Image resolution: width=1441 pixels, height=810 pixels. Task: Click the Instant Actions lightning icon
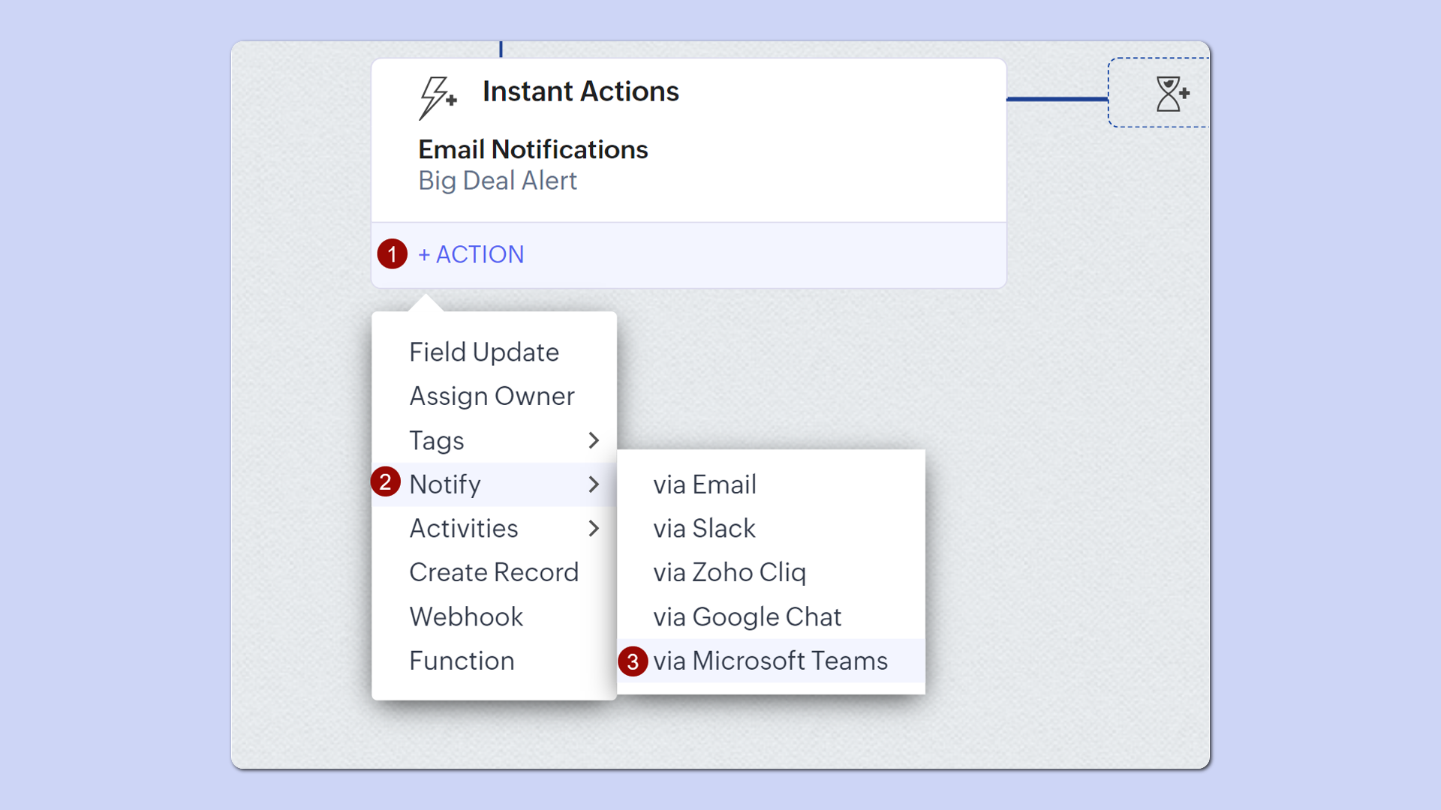point(437,97)
